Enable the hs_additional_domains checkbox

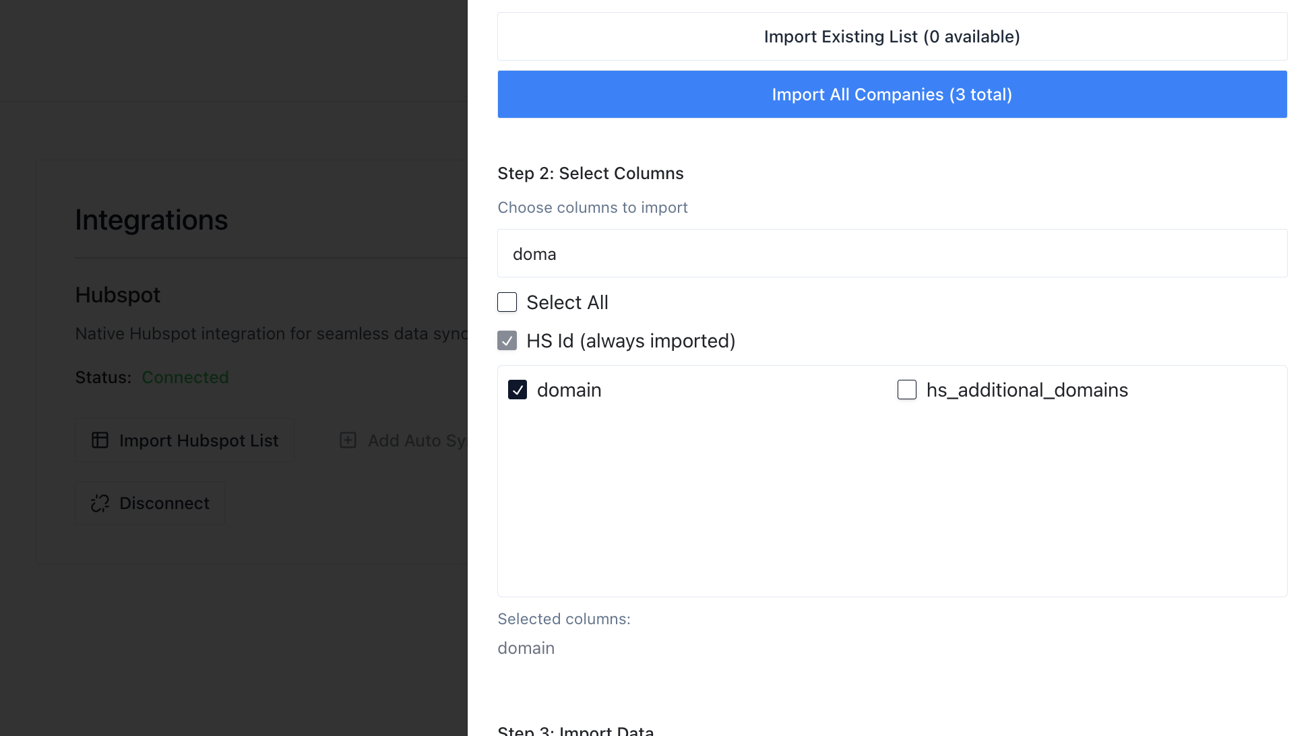pos(907,390)
